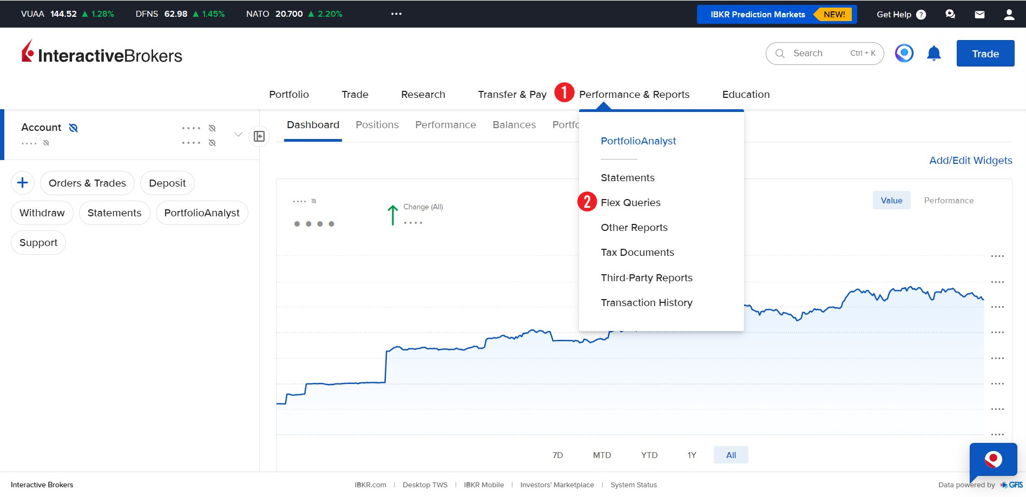Open the Research main menu
The width and height of the screenshot is (1026, 497).
tap(423, 95)
